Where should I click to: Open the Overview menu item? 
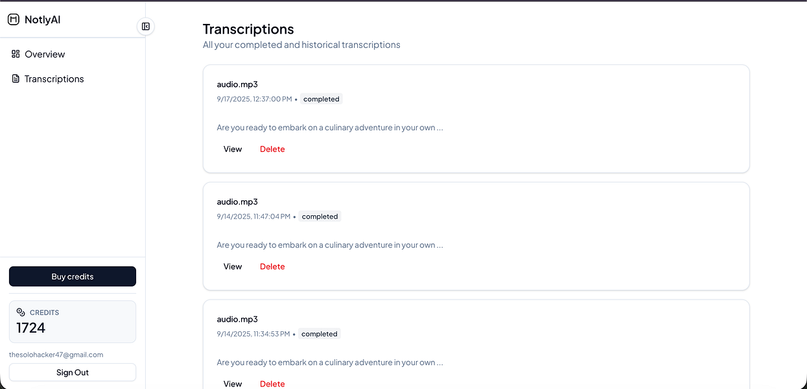pyautogui.click(x=45, y=54)
